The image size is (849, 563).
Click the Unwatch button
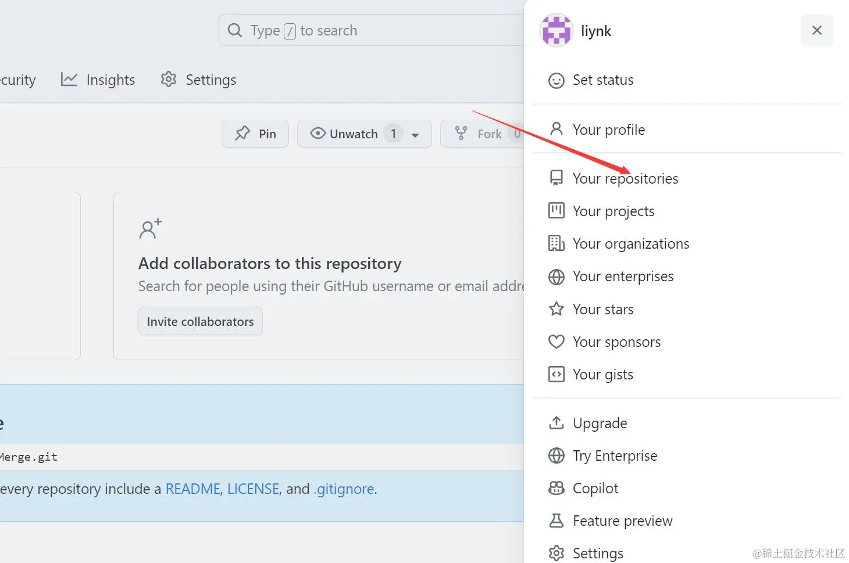click(364, 134)
